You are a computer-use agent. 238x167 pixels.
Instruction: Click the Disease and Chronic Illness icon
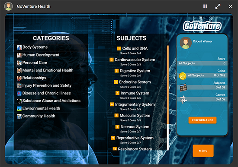click(19, 93)
